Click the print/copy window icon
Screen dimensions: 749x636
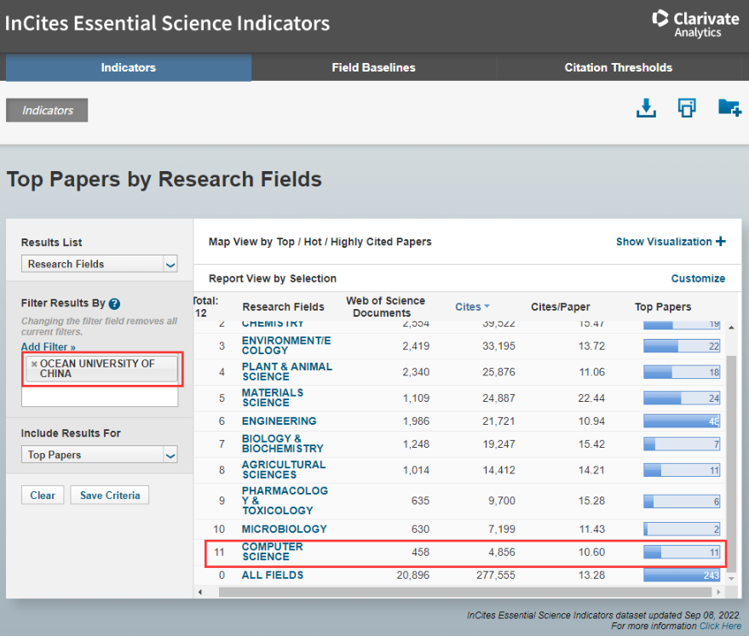click(687, 108)
